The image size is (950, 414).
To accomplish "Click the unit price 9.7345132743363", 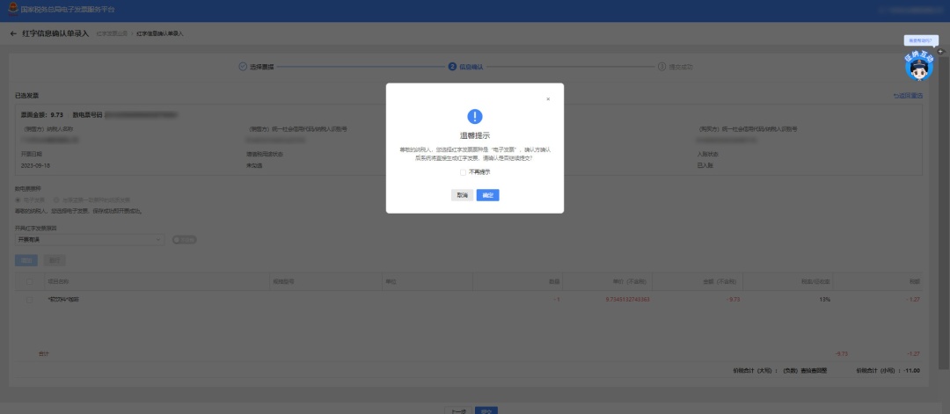I will pos(628,300).
